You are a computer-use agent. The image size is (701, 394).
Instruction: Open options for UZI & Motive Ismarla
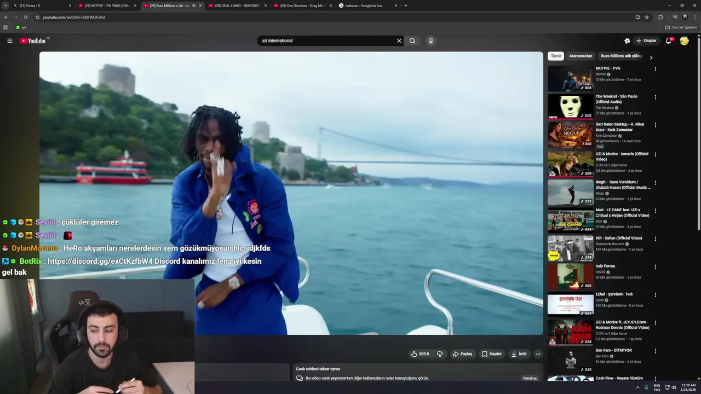(x=656, y=154)
